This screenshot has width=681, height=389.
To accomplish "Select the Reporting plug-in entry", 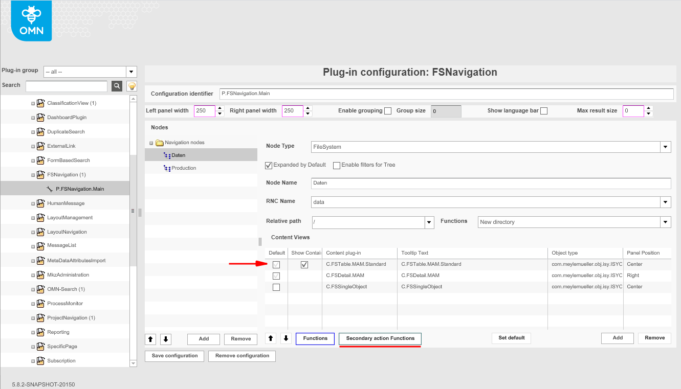I will (58, 332).
